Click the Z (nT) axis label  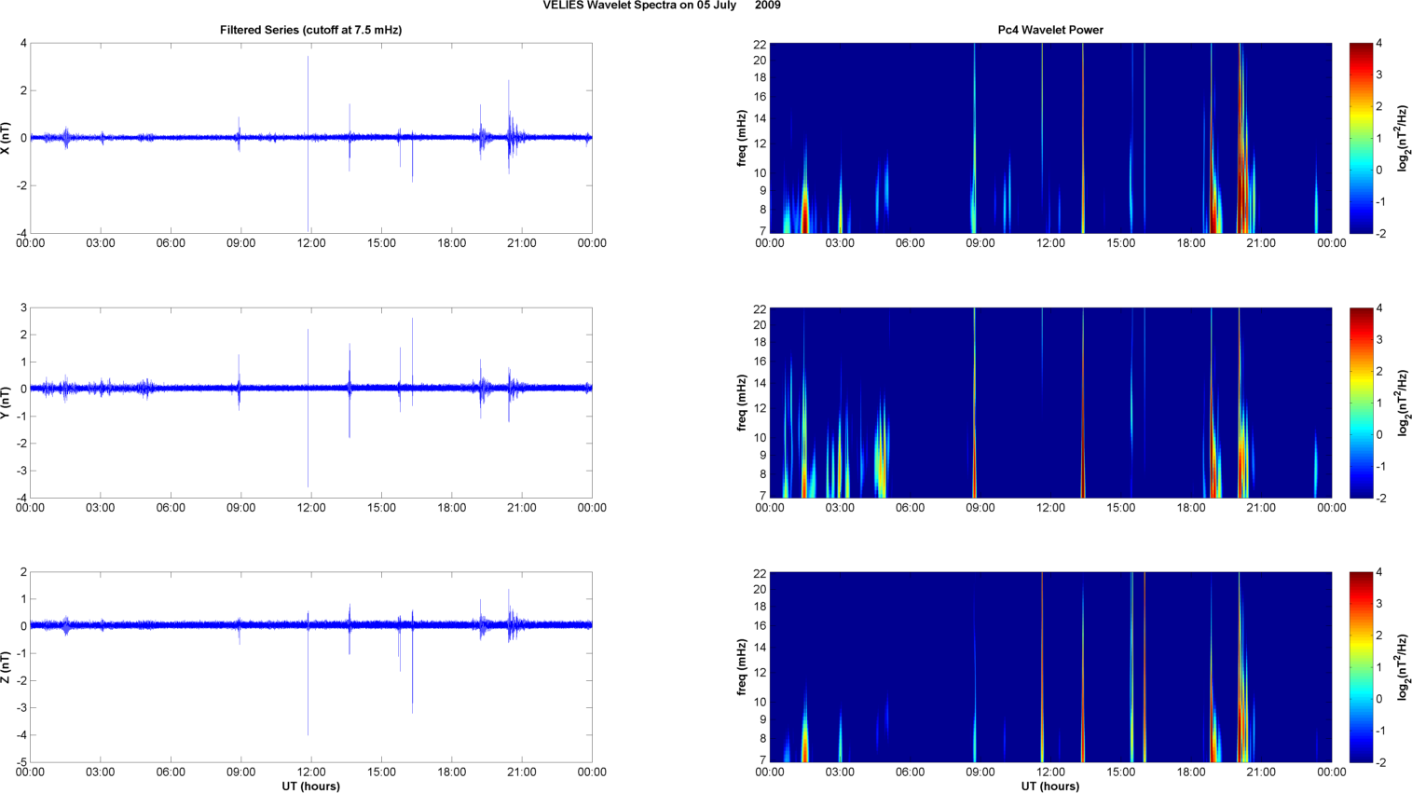coord(7,667)
